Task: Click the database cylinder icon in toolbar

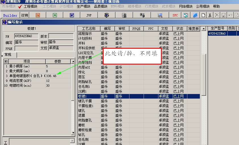Action: click(x=124, y=15)
